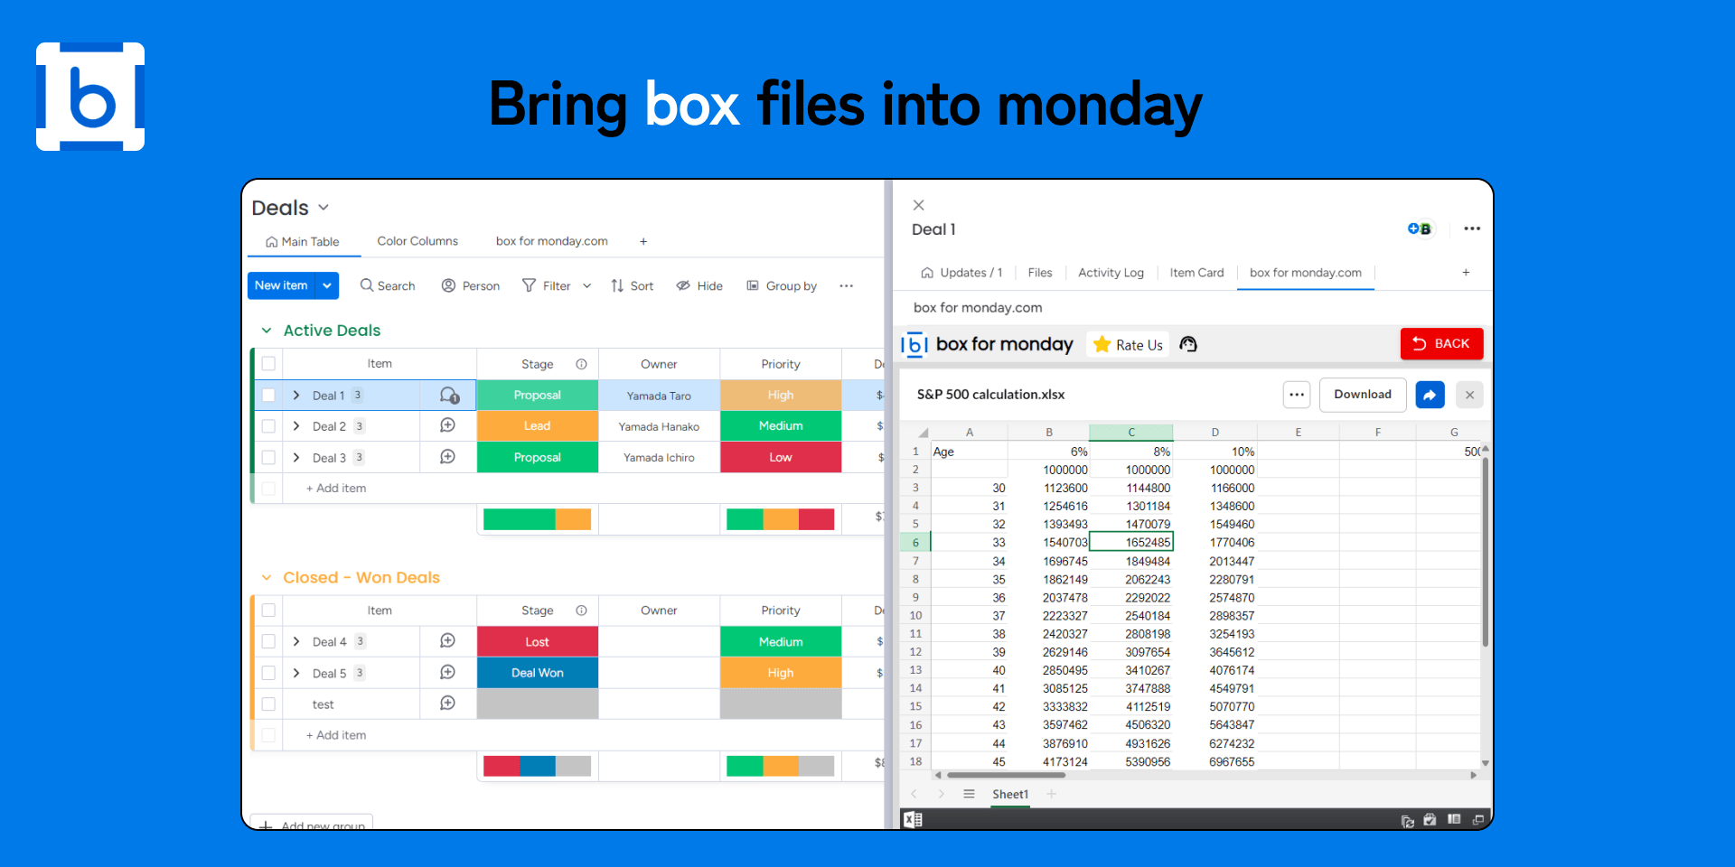Image resolution: width=1735 pixels, height=867 pixels.
Task: Click the Low priority cell for Deal 3
Action: tap(781, 457)
